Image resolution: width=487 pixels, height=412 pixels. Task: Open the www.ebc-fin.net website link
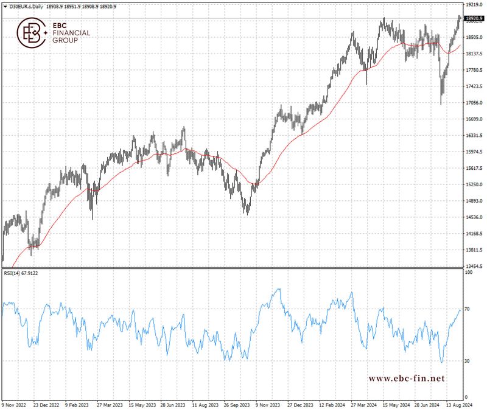click(x=407, y=379)
